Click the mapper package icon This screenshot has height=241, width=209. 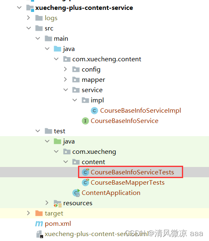[x=76, y=80]
